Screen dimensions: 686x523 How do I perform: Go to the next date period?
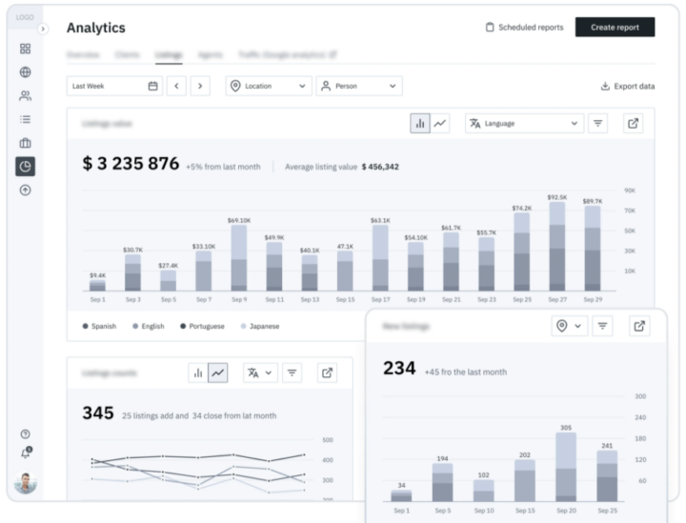pos(200,86)
